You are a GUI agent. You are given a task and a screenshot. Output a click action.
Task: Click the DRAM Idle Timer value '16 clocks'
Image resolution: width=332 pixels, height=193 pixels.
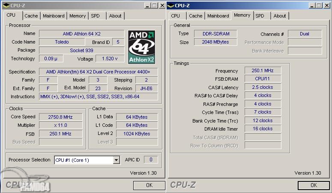click(x=263, y=129)
